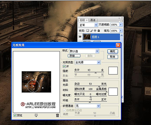Click the 取消 cancel button

pyautogui.click(x=113, y=57)
